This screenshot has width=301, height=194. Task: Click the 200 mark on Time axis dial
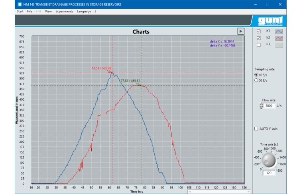pyautogui.click(x=257, y=164)
